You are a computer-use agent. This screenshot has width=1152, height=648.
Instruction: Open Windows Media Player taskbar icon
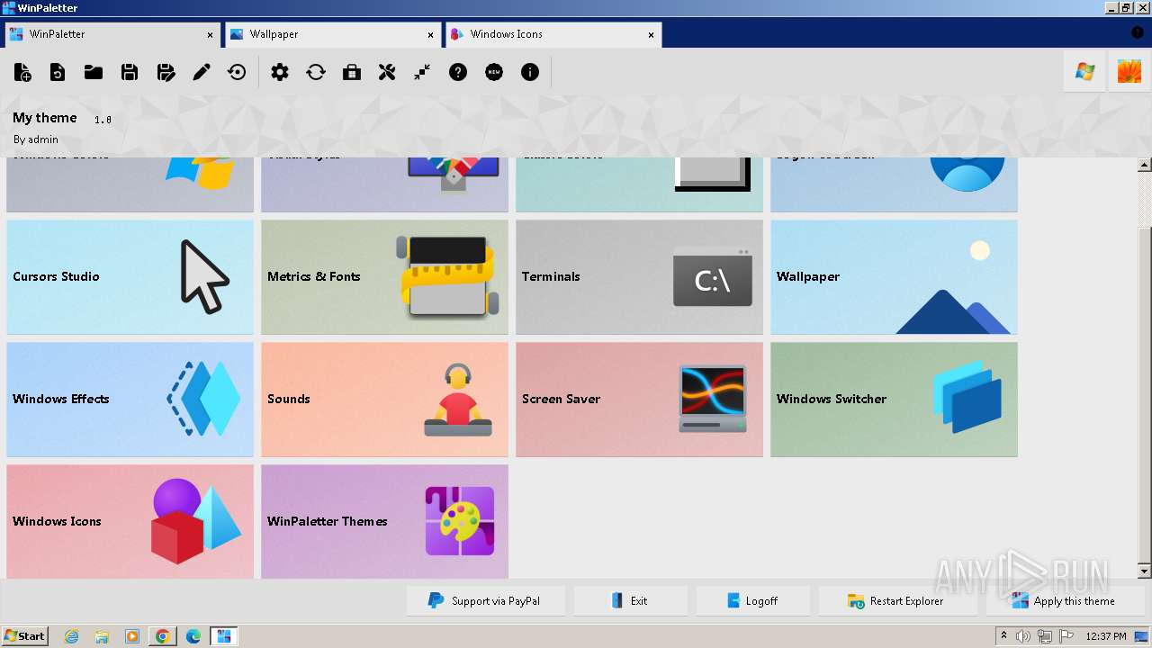coord(132,636)
